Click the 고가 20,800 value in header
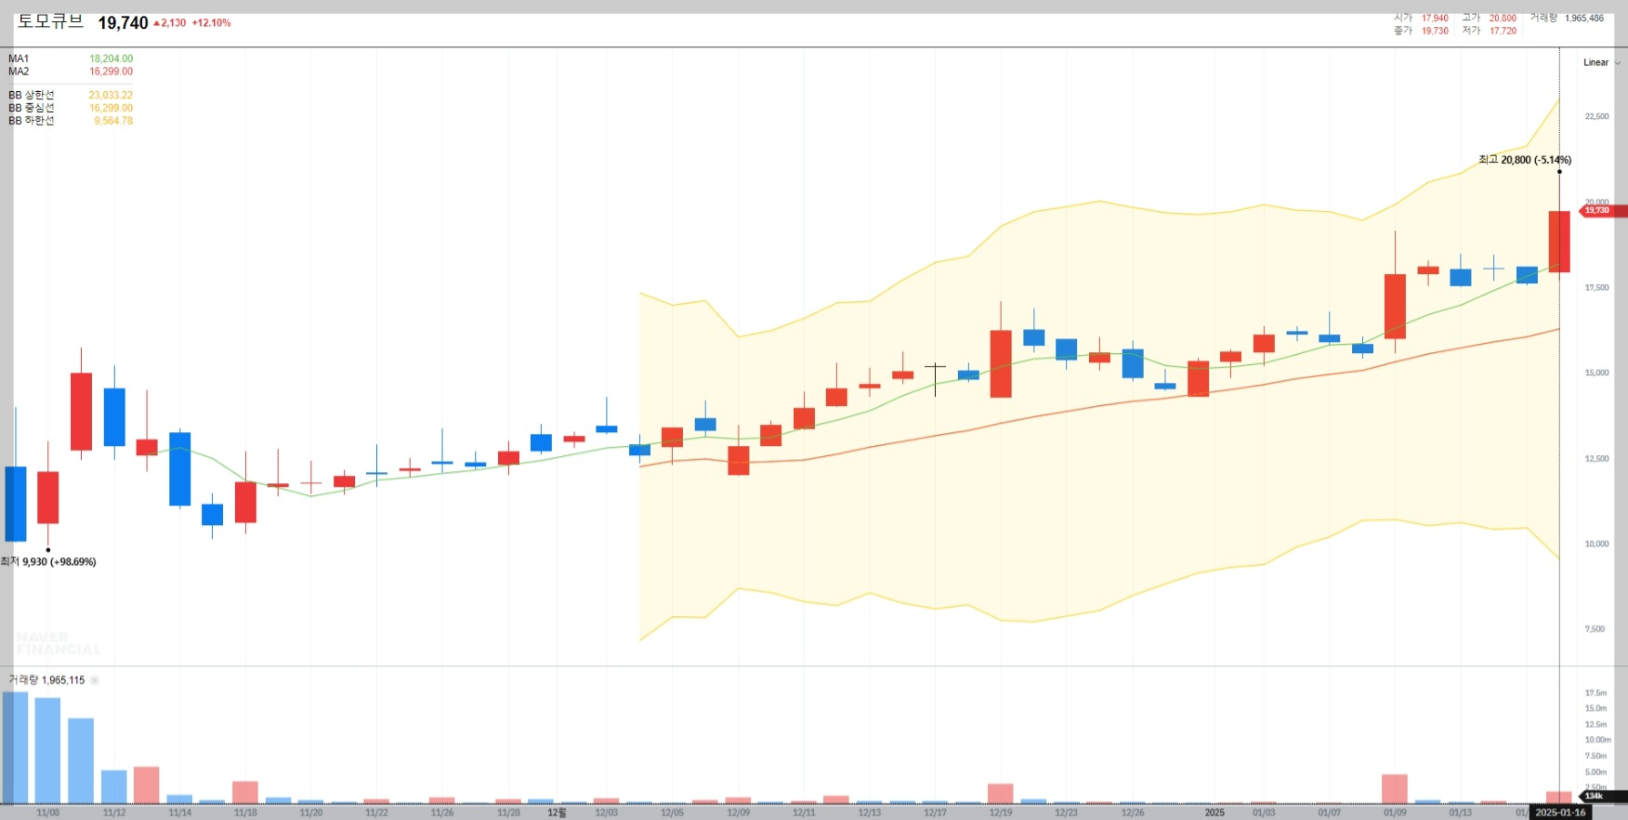This screenshot has width=1628, height=820. (1503, 18)
